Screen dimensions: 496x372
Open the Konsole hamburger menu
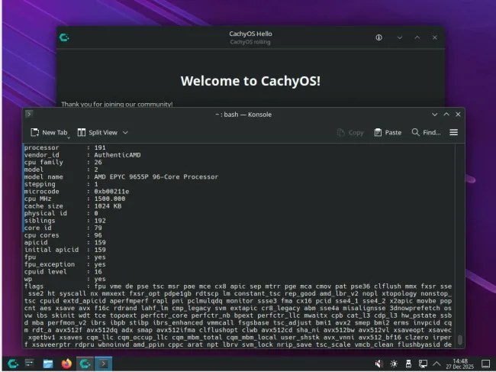pos(453,132)
